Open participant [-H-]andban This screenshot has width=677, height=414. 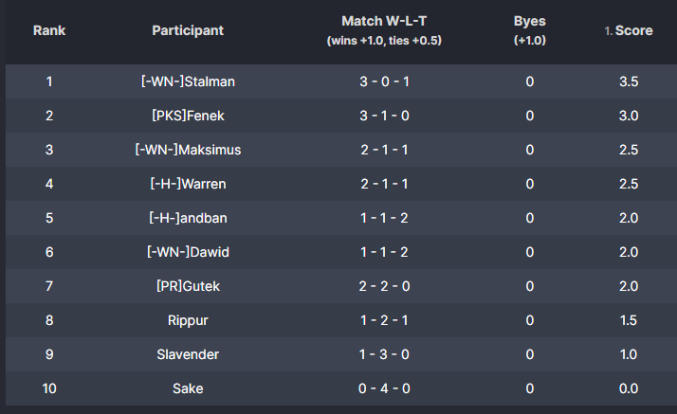click(x=188, y=218)
